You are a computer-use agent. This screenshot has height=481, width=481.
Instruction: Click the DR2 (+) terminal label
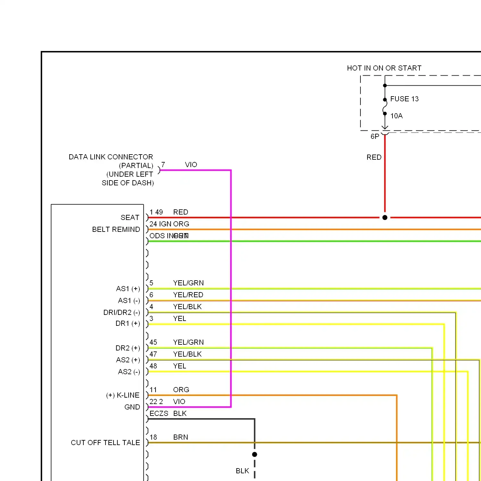coord(128,348)
